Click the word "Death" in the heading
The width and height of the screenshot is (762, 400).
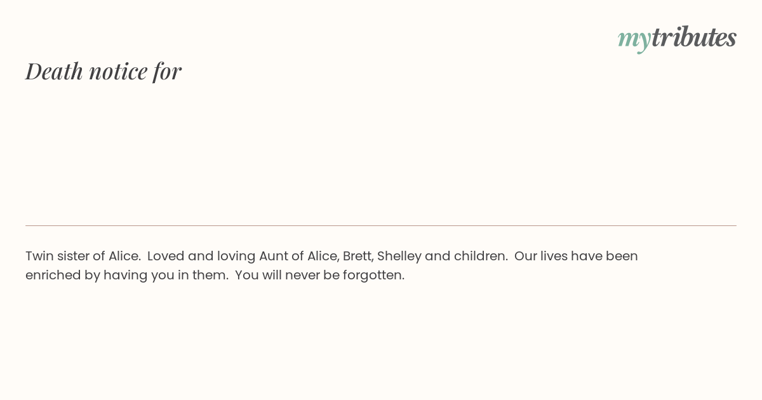[x=54, y=71]
